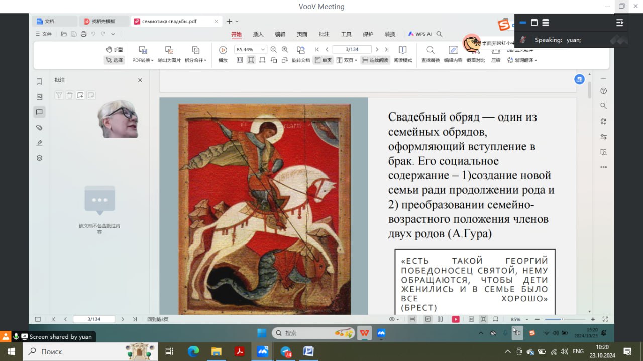The image size is (643, 361).
Task: Open the 拆分合并 split-merge dropdown
Action: [196, 54]
